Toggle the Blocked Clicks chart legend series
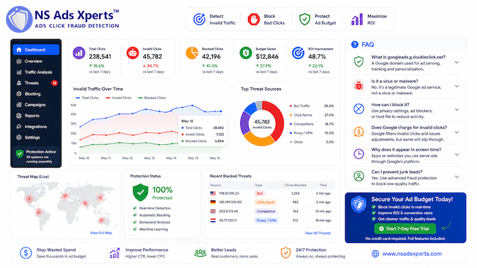The image size is (477, 268). [x=152, y=98]
